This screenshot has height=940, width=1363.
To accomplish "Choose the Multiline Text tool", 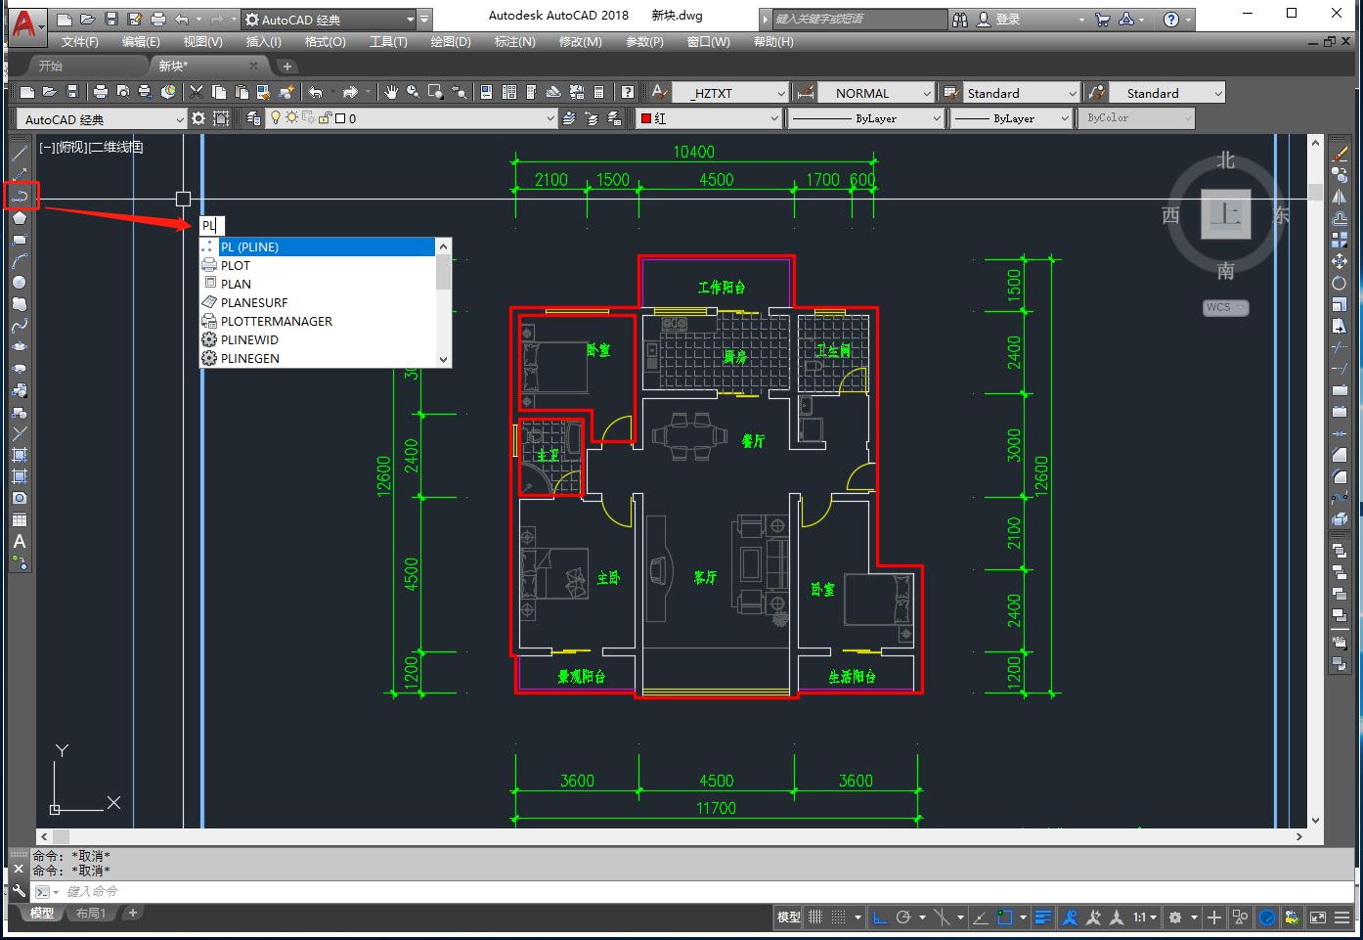I will click(20, 542).
